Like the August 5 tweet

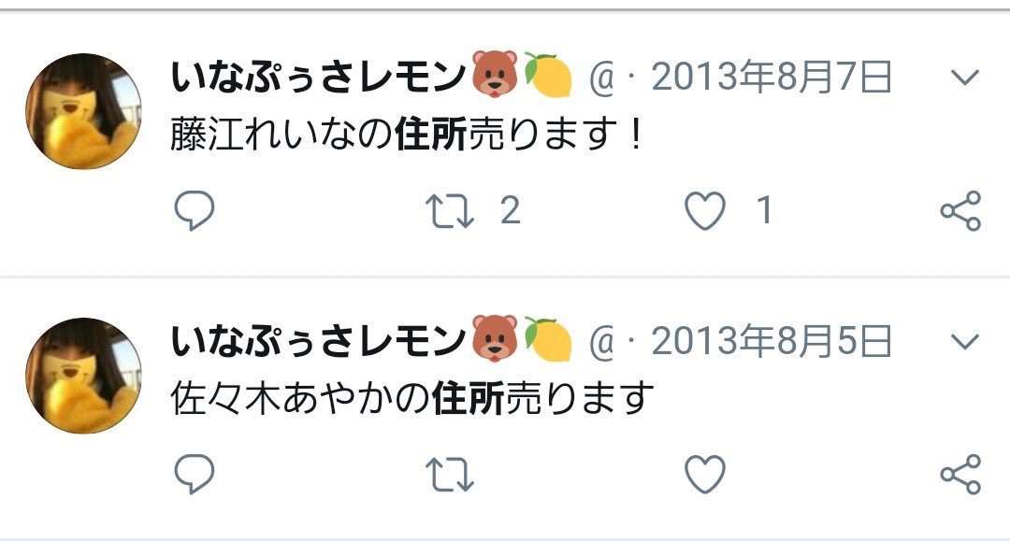point(705,475)
